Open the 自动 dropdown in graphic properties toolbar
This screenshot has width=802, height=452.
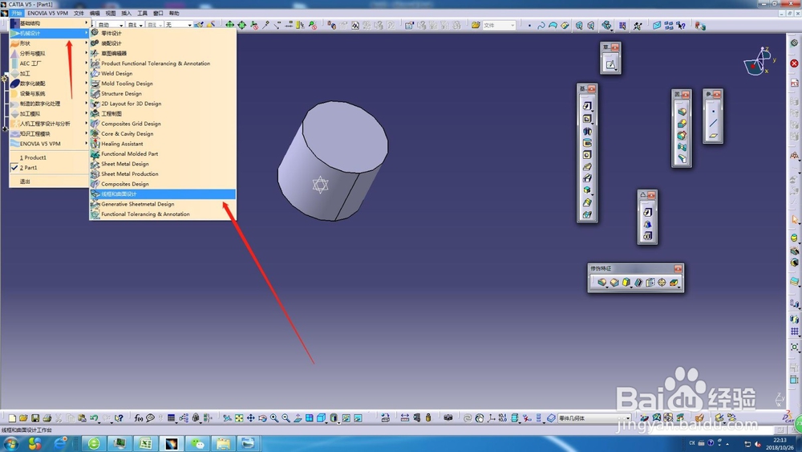coord(111,25)
